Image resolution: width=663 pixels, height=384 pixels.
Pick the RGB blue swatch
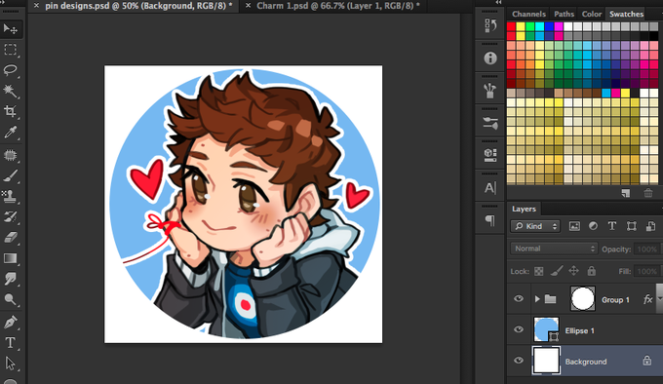549,26
